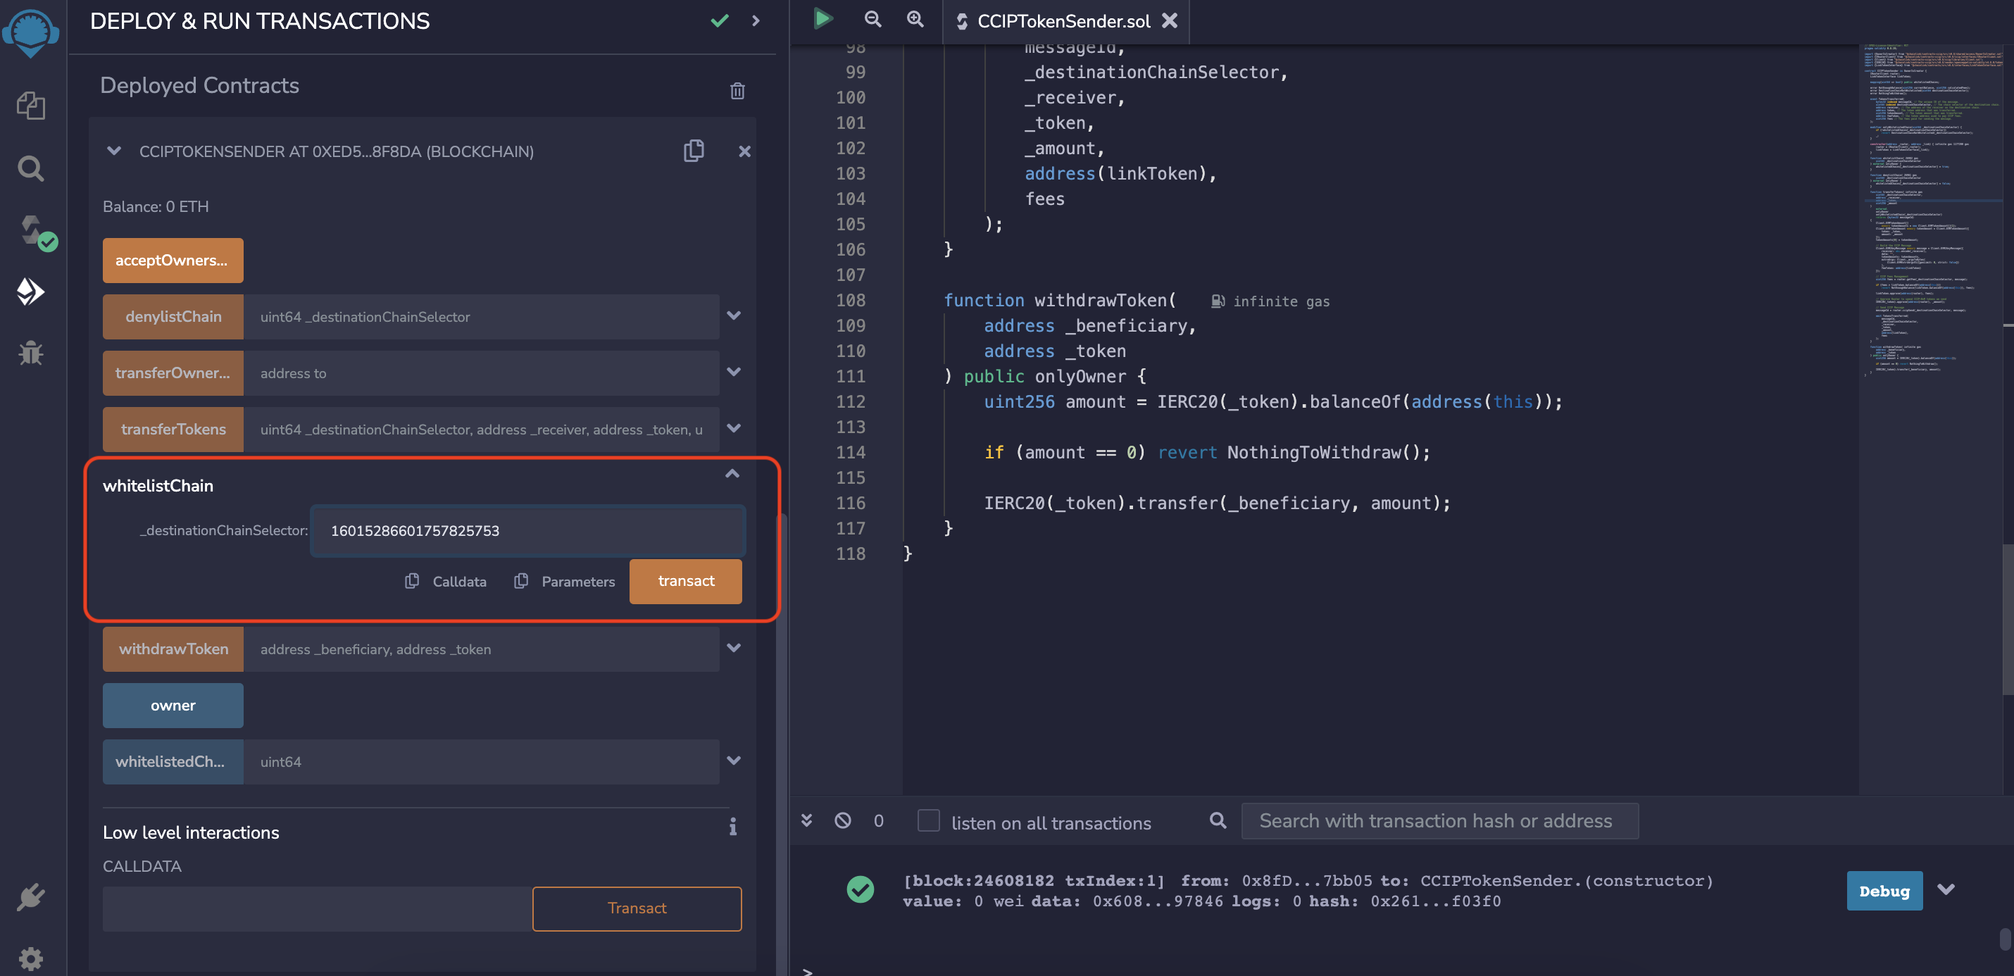
Task: Click the _destinationChainSelector input field
Action: [x=527, y=531]
